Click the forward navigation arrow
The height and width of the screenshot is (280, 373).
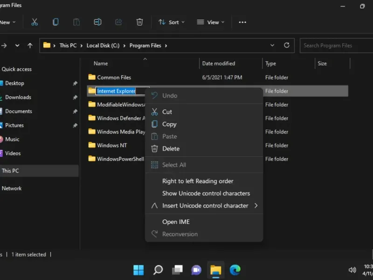coord(4,45)
